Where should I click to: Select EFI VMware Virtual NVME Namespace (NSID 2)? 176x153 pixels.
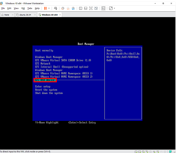point(64,76)
